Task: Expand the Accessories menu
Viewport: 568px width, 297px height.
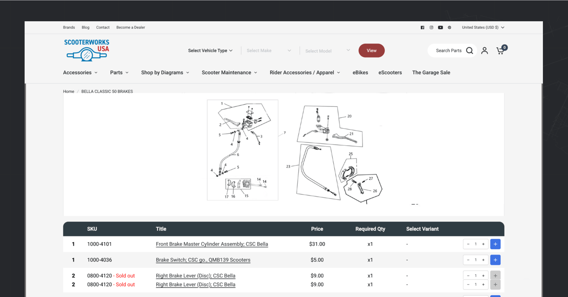Action: coord(80,72)
